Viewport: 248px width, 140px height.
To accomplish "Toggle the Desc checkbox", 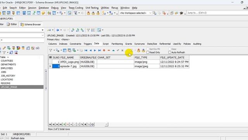I will click(170, 49).
